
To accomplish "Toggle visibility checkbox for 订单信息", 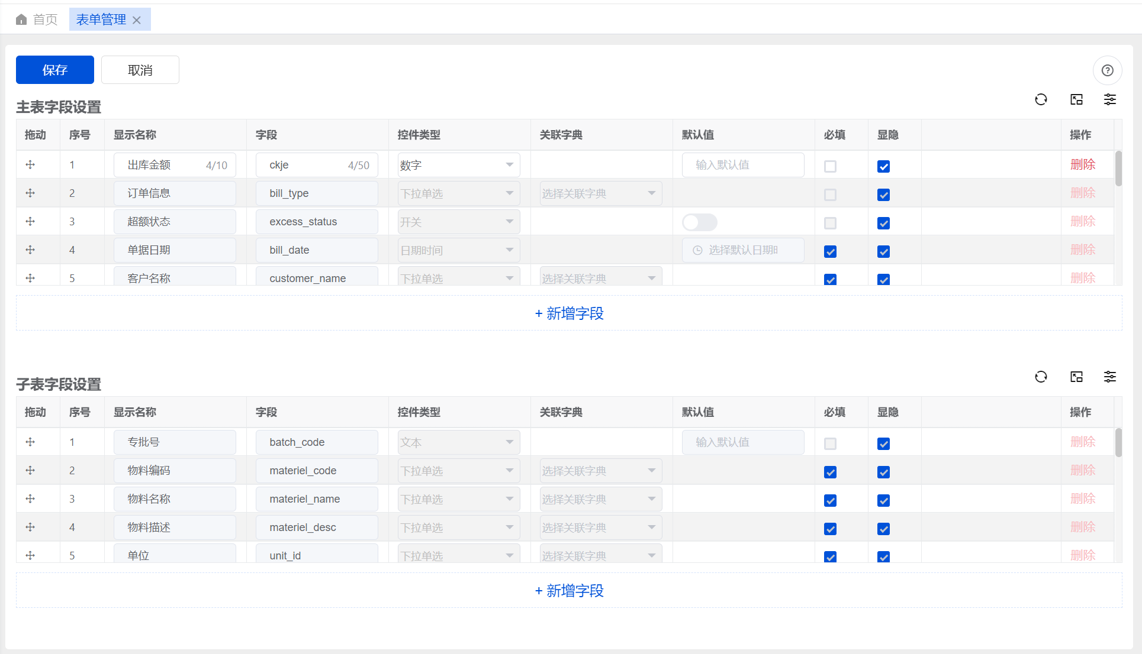I will pos(883,195).
